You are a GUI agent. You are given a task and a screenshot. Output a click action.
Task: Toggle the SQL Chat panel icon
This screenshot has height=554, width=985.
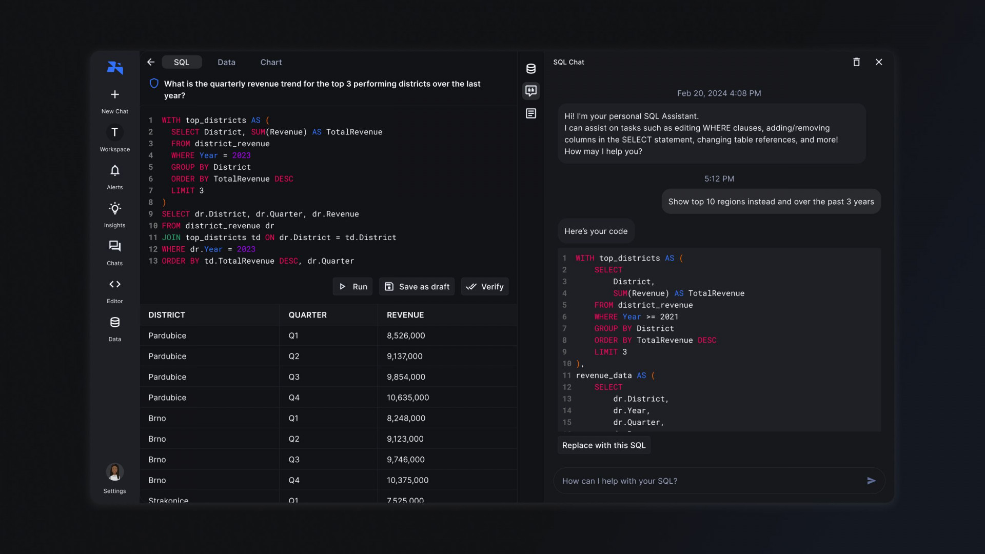point(531,91)
